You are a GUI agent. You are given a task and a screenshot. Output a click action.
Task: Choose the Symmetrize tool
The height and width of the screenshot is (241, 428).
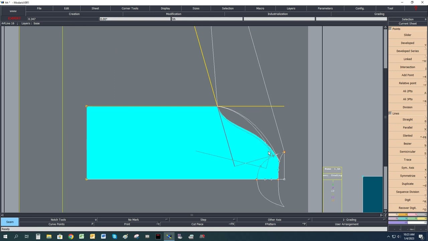(407, 176)
